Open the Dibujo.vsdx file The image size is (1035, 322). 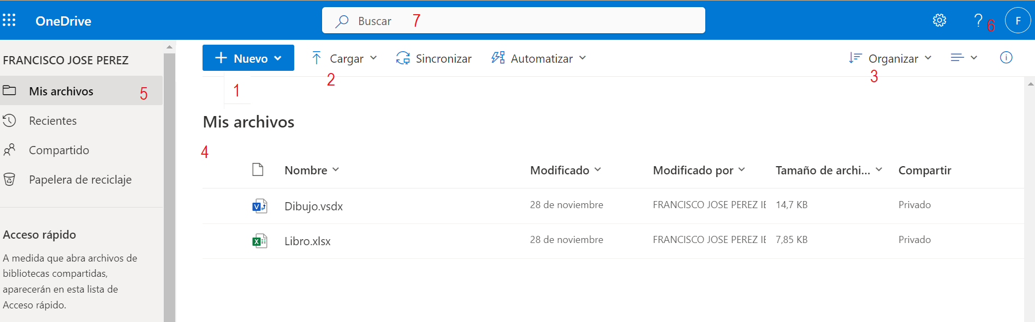(313, 206)
